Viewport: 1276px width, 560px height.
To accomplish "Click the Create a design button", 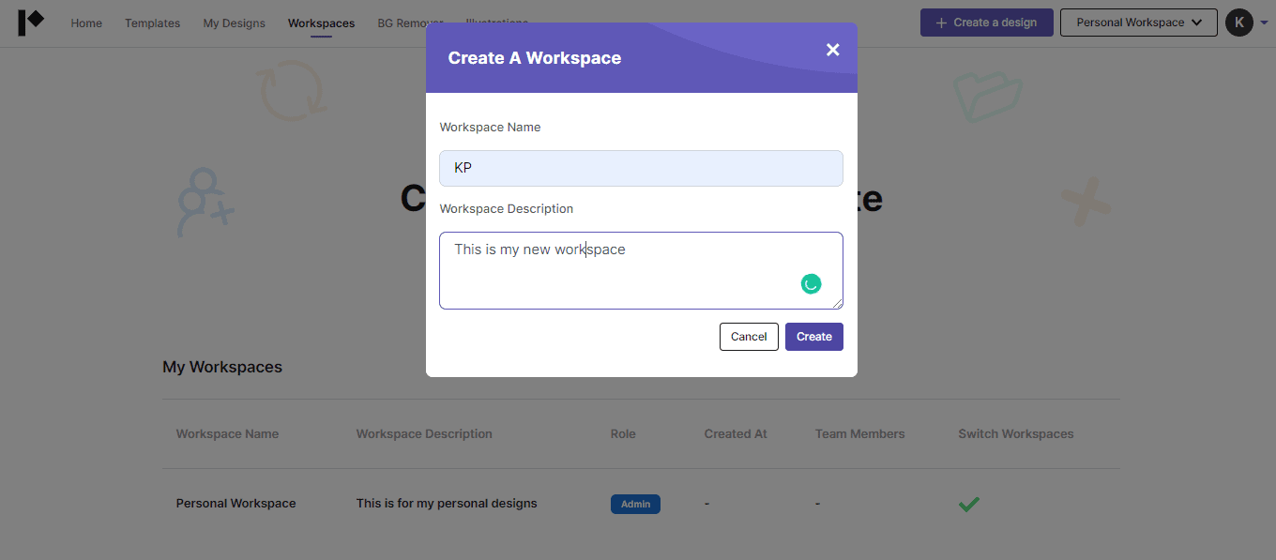I will (x=986, y=23).
